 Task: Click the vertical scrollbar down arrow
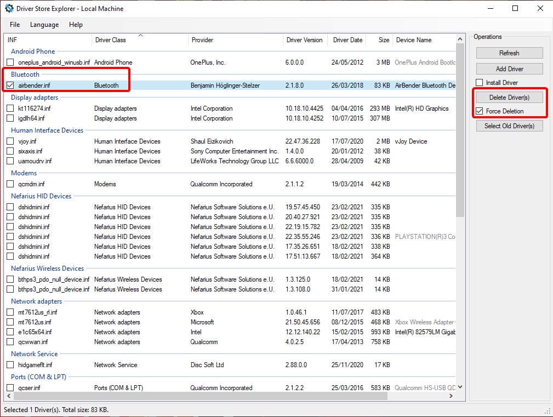460,387
